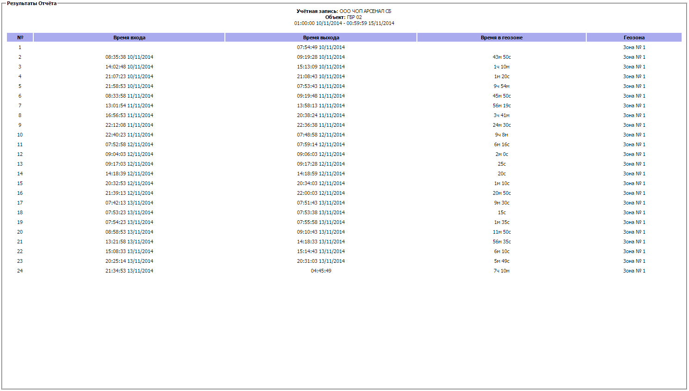Select the Результаты Отчёта panel title
The width and height of the screenshot is (689, 391).
(x=31, y=3)
